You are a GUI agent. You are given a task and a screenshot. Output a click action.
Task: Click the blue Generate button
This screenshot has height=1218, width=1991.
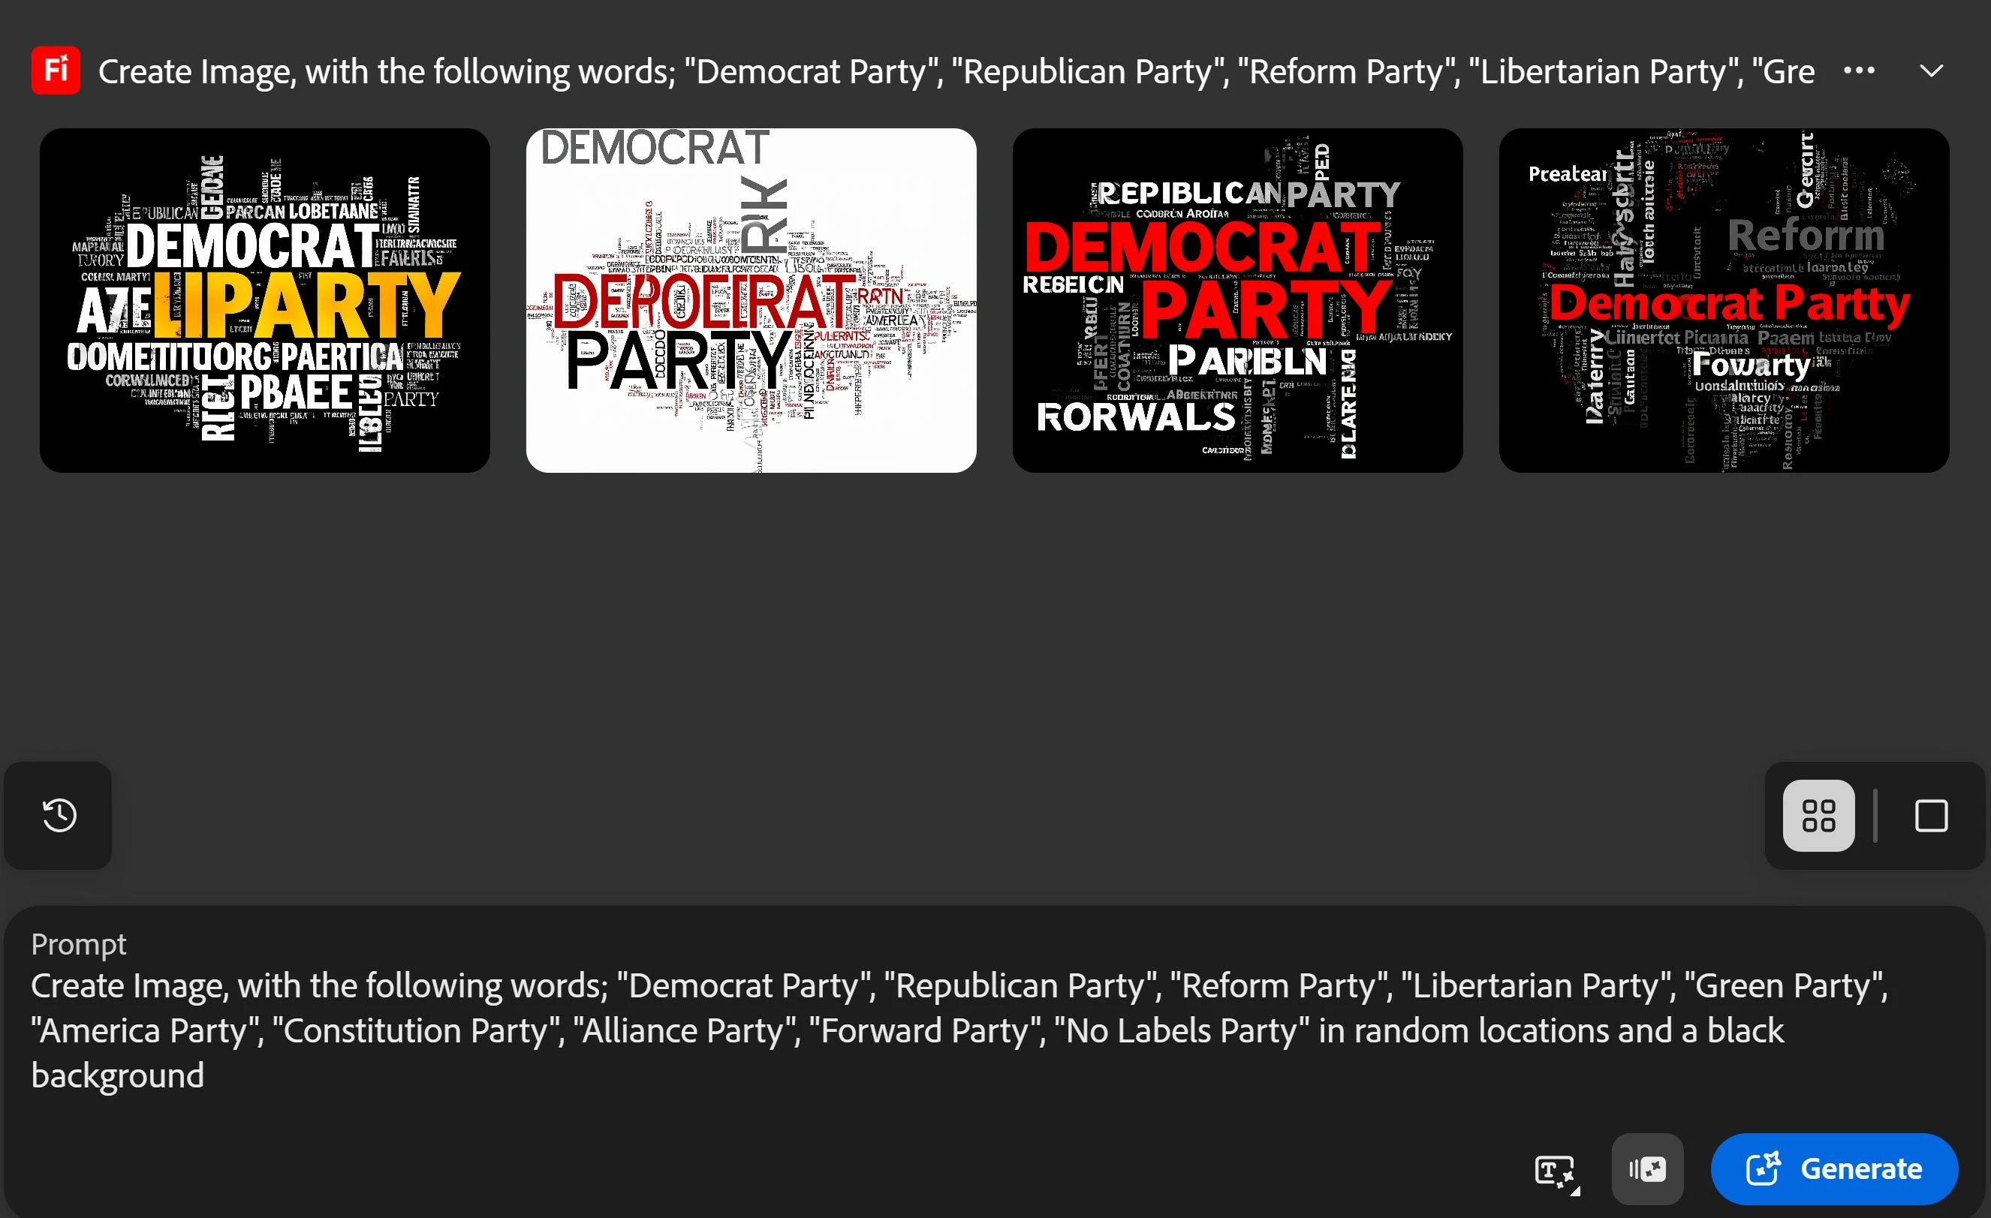point(1834,1168)
